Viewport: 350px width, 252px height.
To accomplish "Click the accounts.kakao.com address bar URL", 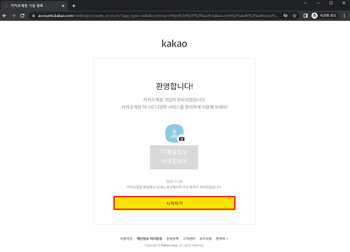I will tap(158, 16).
